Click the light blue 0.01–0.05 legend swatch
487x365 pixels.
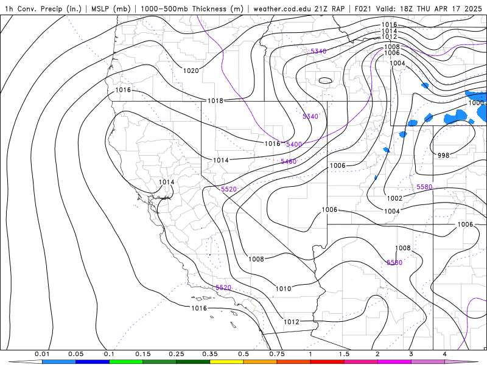[x=59, y=362]
